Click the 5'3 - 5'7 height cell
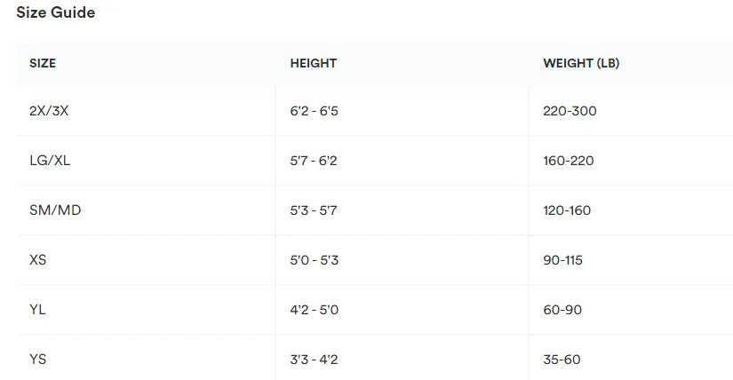Image resolution: width=733 pixels, height=380 pixels. 314,210
